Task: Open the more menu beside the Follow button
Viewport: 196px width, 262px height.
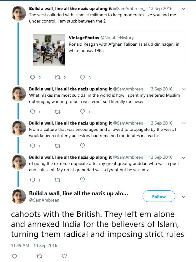Action: (183, 197)
